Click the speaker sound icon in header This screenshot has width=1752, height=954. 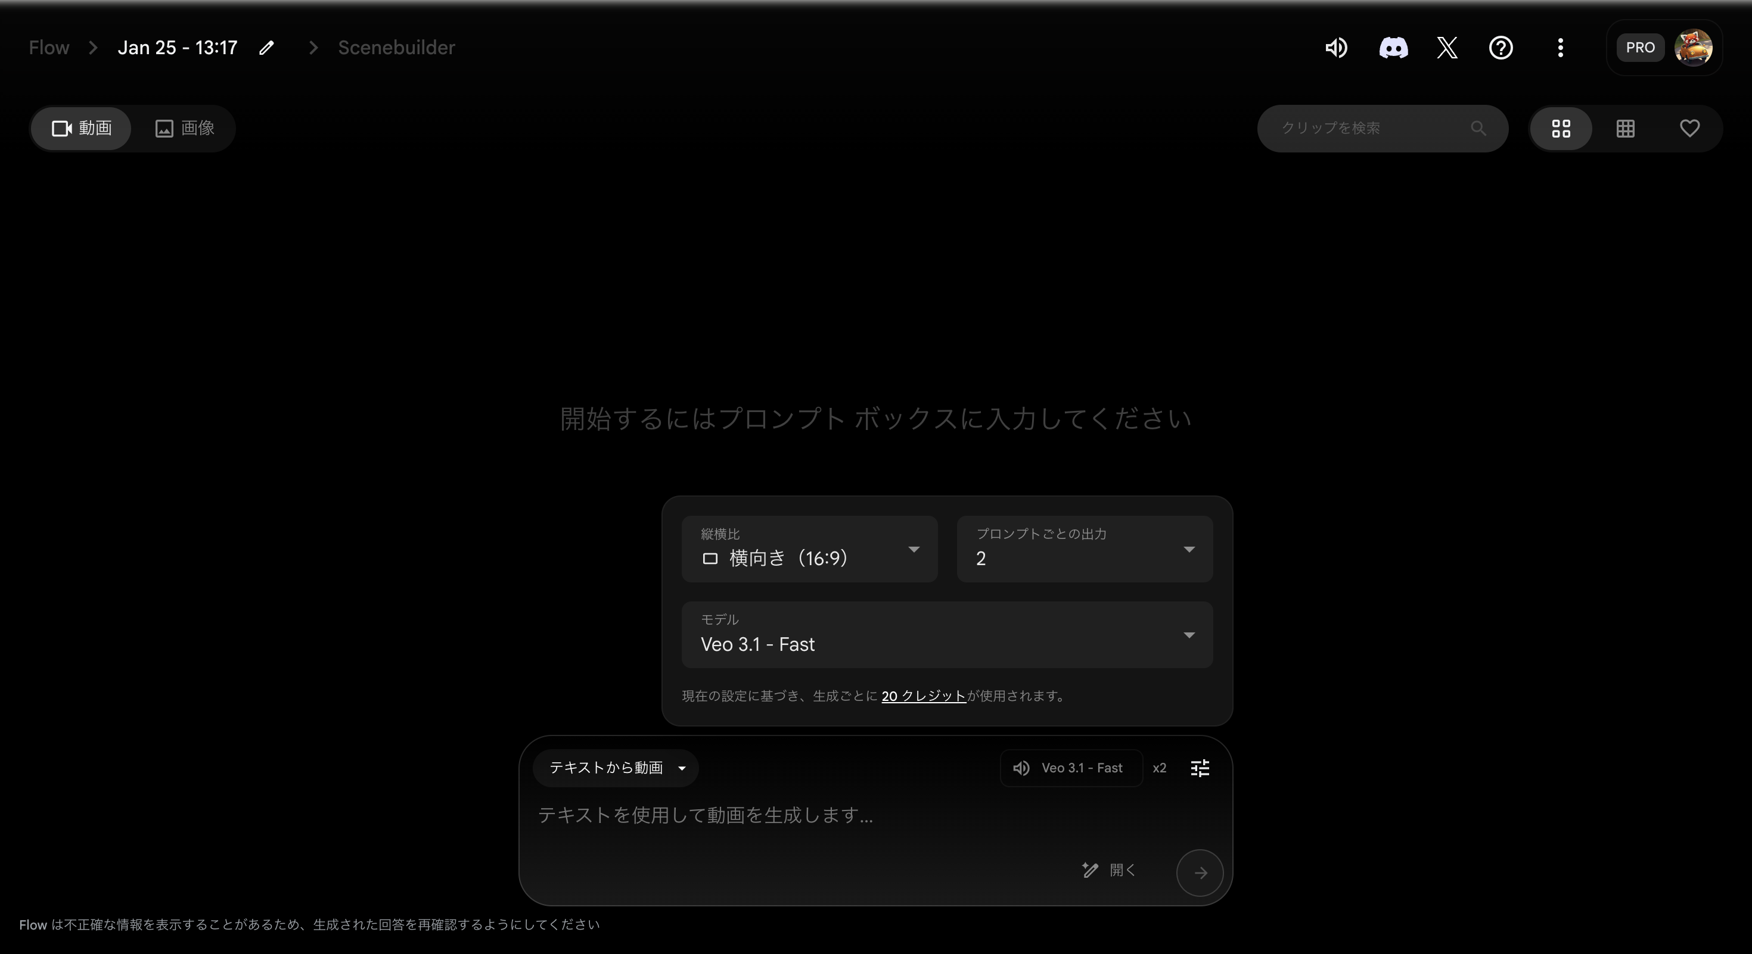click(1336, 48)
